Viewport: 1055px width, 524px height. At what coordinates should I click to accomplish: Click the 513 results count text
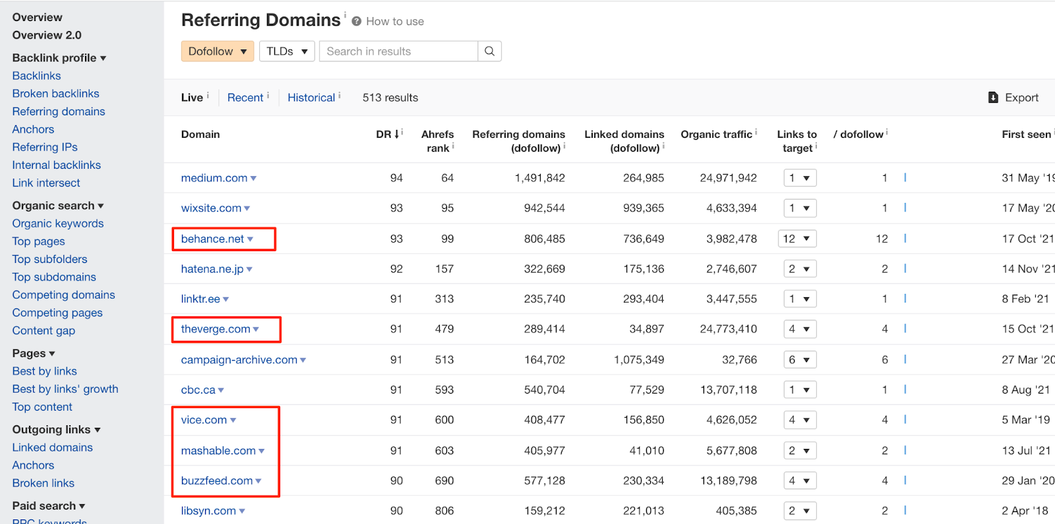click(x=390, y=98)
